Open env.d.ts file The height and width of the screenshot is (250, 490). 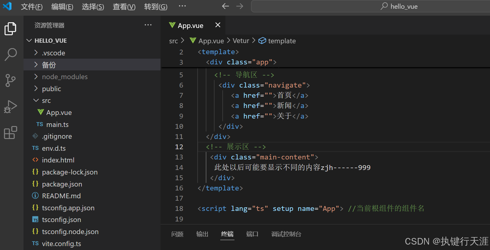92,148
